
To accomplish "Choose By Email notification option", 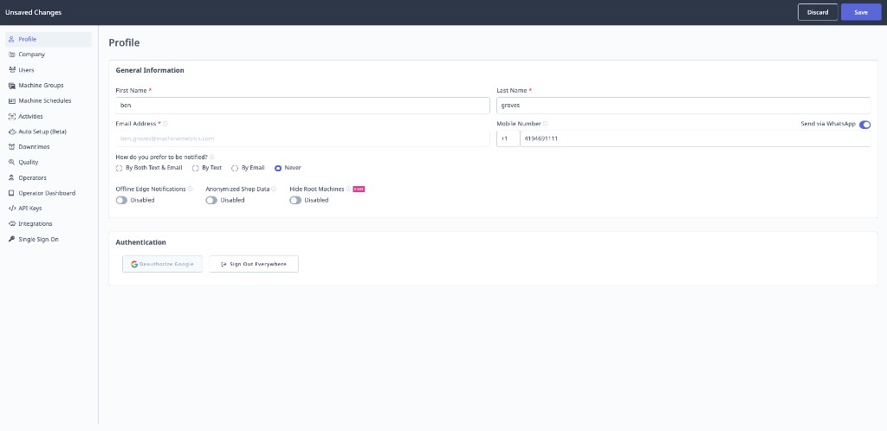I will click(x=235, y=168).
